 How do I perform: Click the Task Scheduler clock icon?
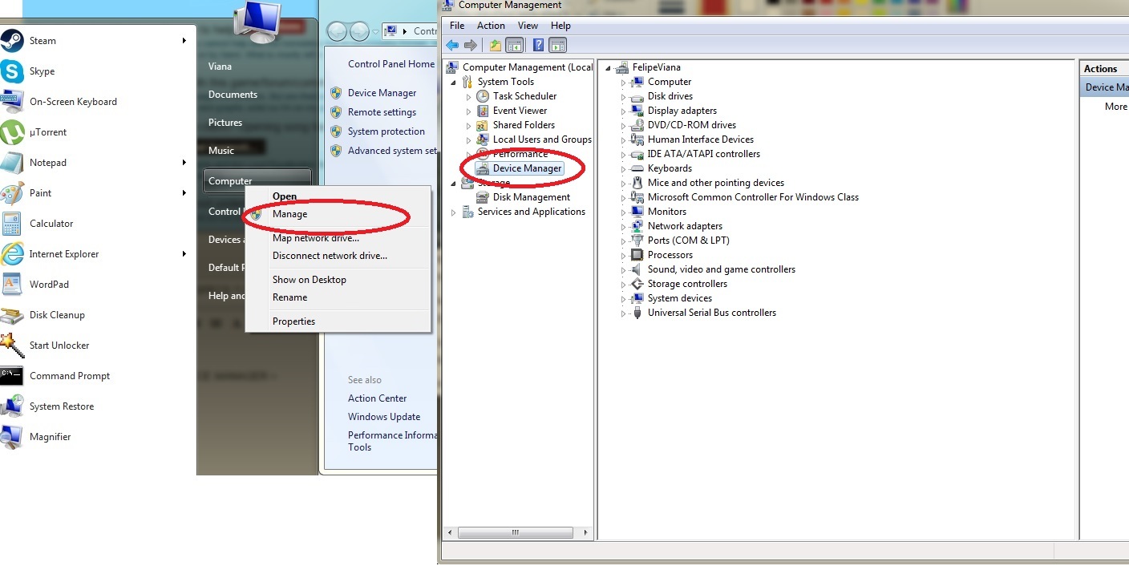tap(483, 96)
